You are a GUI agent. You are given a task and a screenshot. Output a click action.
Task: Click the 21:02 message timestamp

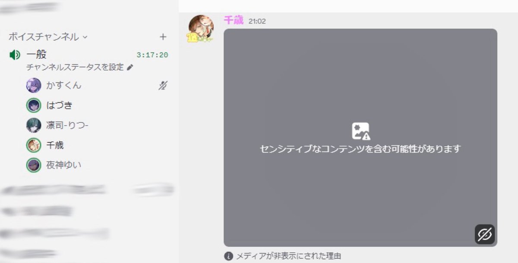click(257, 21)
